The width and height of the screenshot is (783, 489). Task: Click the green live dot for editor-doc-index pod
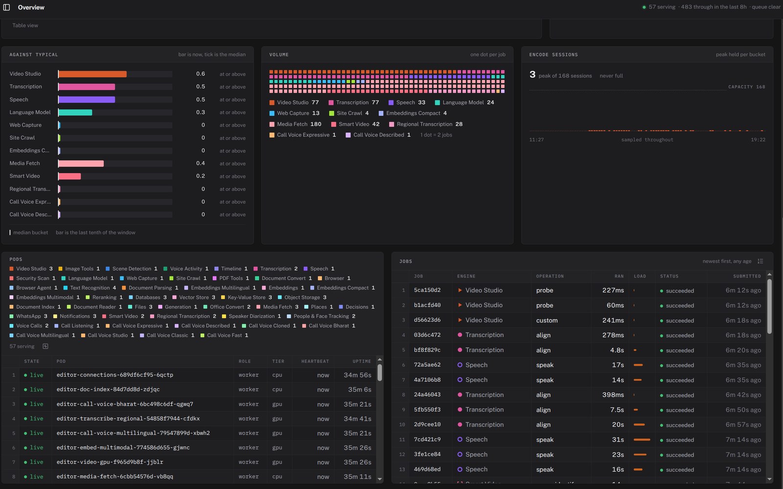pyautogui.click(x=25, y=390)
